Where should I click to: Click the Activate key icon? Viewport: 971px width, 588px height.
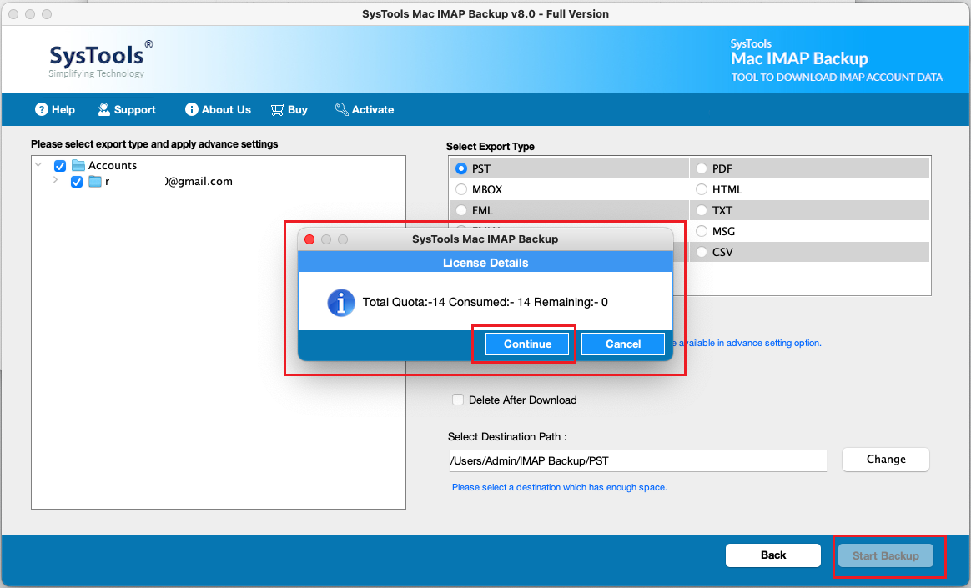341,109
